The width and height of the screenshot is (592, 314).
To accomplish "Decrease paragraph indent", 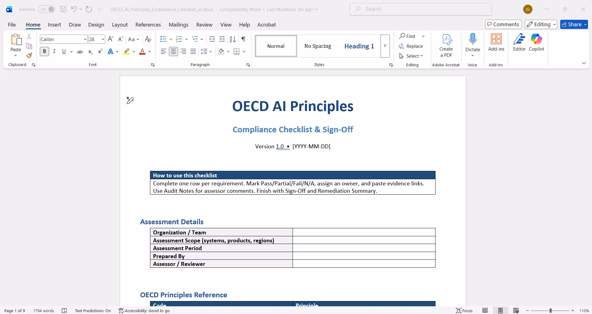I will click(212, 39).
